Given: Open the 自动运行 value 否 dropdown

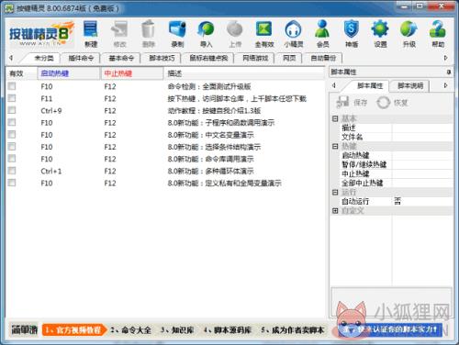Looking at the screenshot, I should (x=422, y=201).
